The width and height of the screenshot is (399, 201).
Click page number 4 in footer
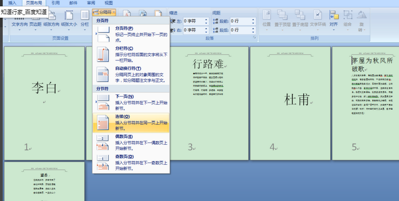tap(272, 147)
